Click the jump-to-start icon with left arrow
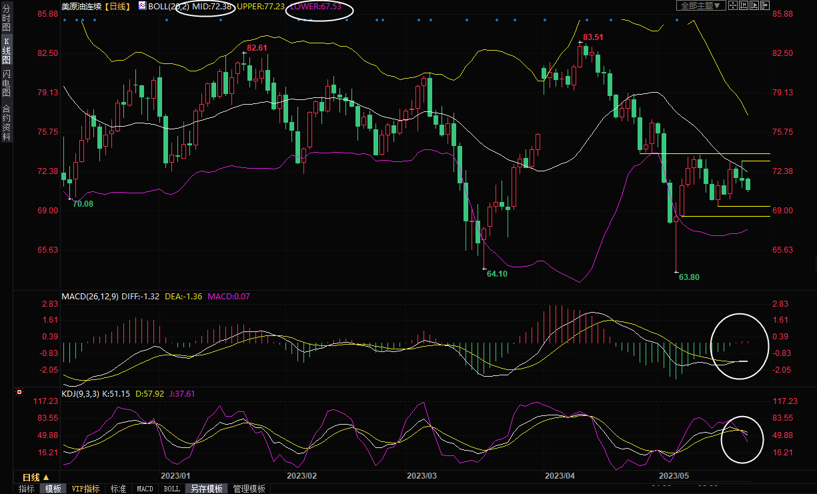 744,5
